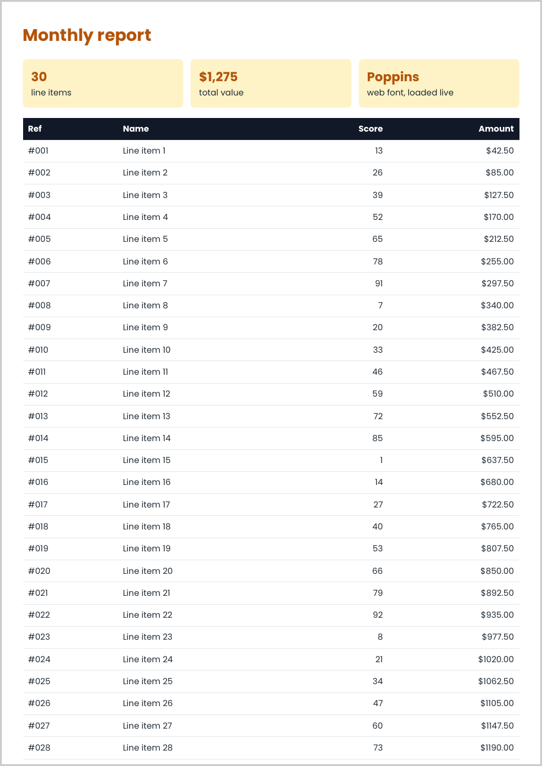Click the score 47 cell
This screenshot has width=542, height=766.
[x=378, y=703]
